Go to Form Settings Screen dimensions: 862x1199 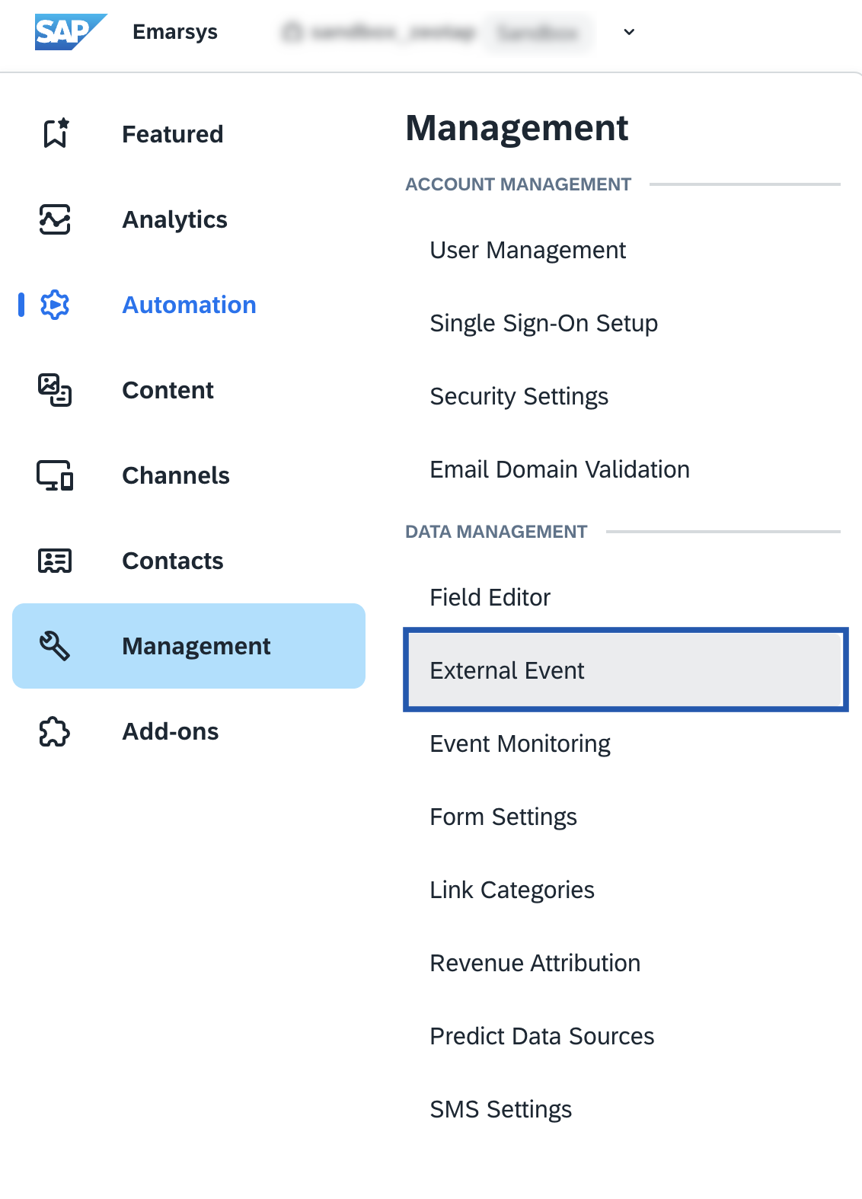pyautogui.click(x=503, y=817)
